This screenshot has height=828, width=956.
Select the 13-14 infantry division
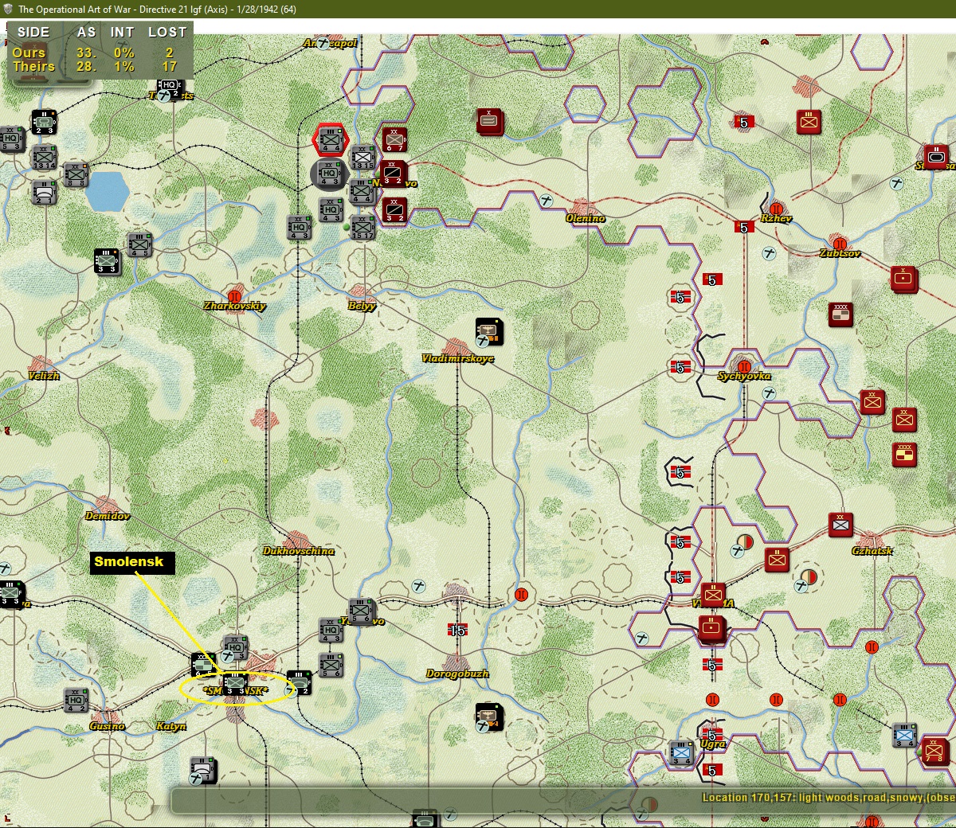pos(44,156)
